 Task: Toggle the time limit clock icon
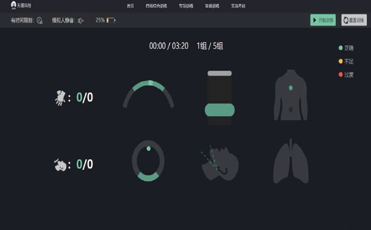tap(39, 20)
